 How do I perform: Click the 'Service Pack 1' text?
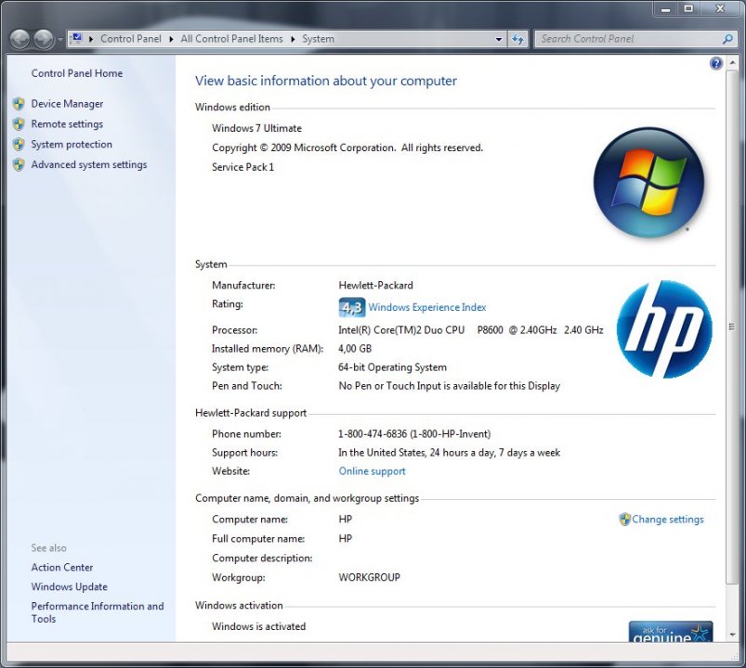coord(242,167)
